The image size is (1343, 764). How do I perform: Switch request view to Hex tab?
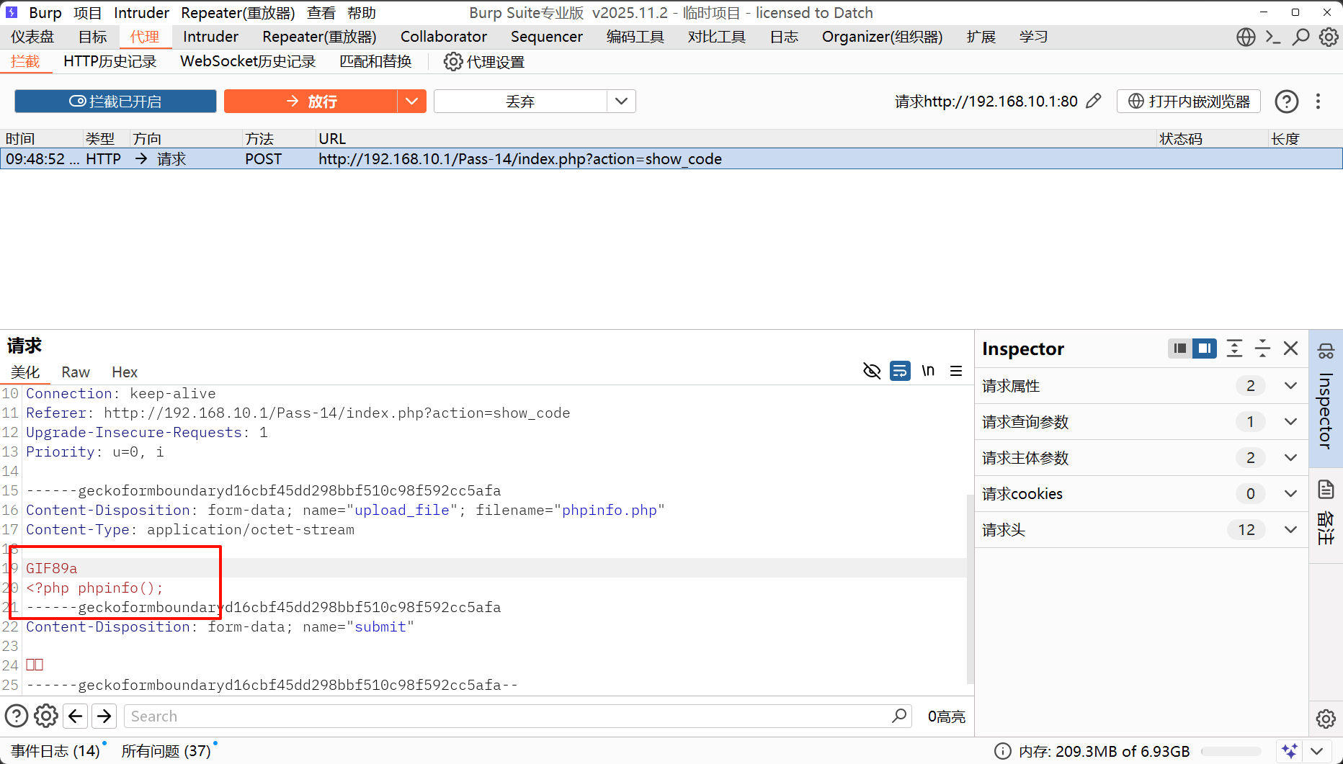[125, 372]
